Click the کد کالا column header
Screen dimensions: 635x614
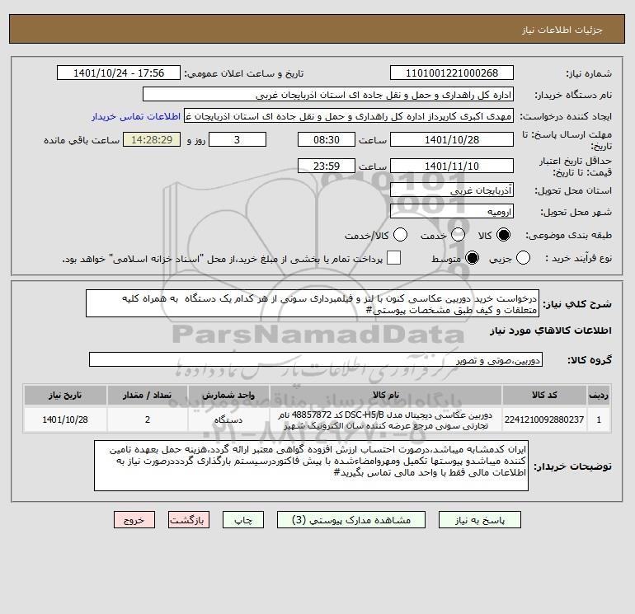[544, 395]
